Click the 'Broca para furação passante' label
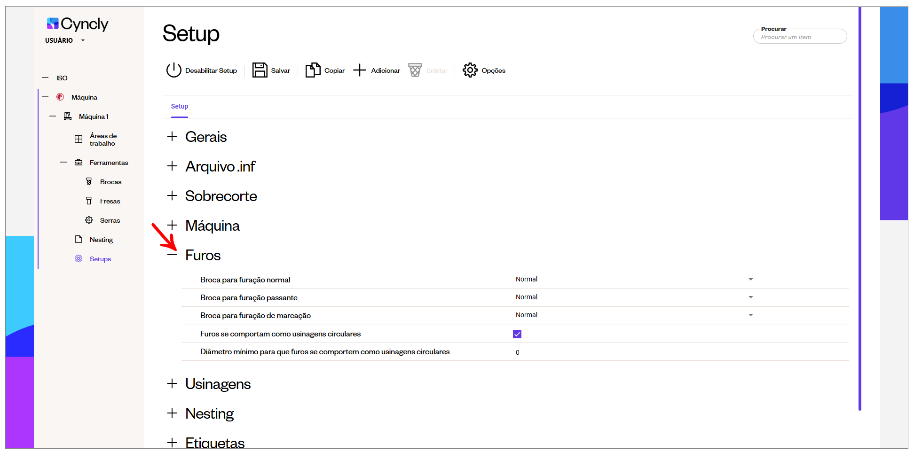This screenshot has height=452, width=914. (249, 297)
